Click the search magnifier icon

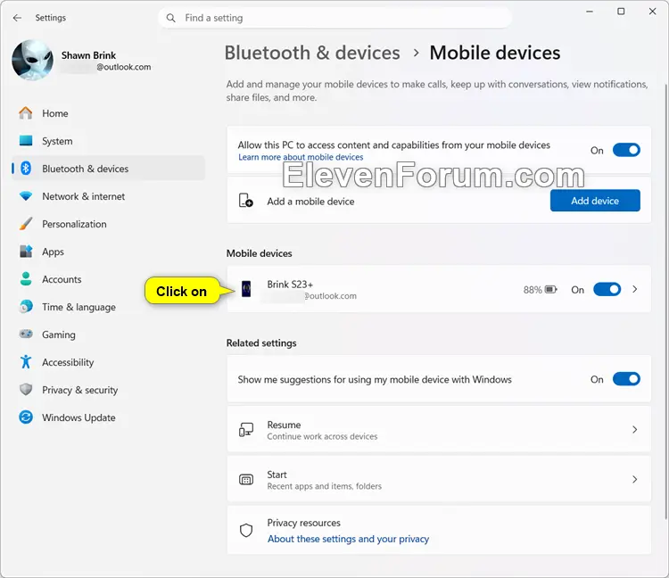coord(170,18)
